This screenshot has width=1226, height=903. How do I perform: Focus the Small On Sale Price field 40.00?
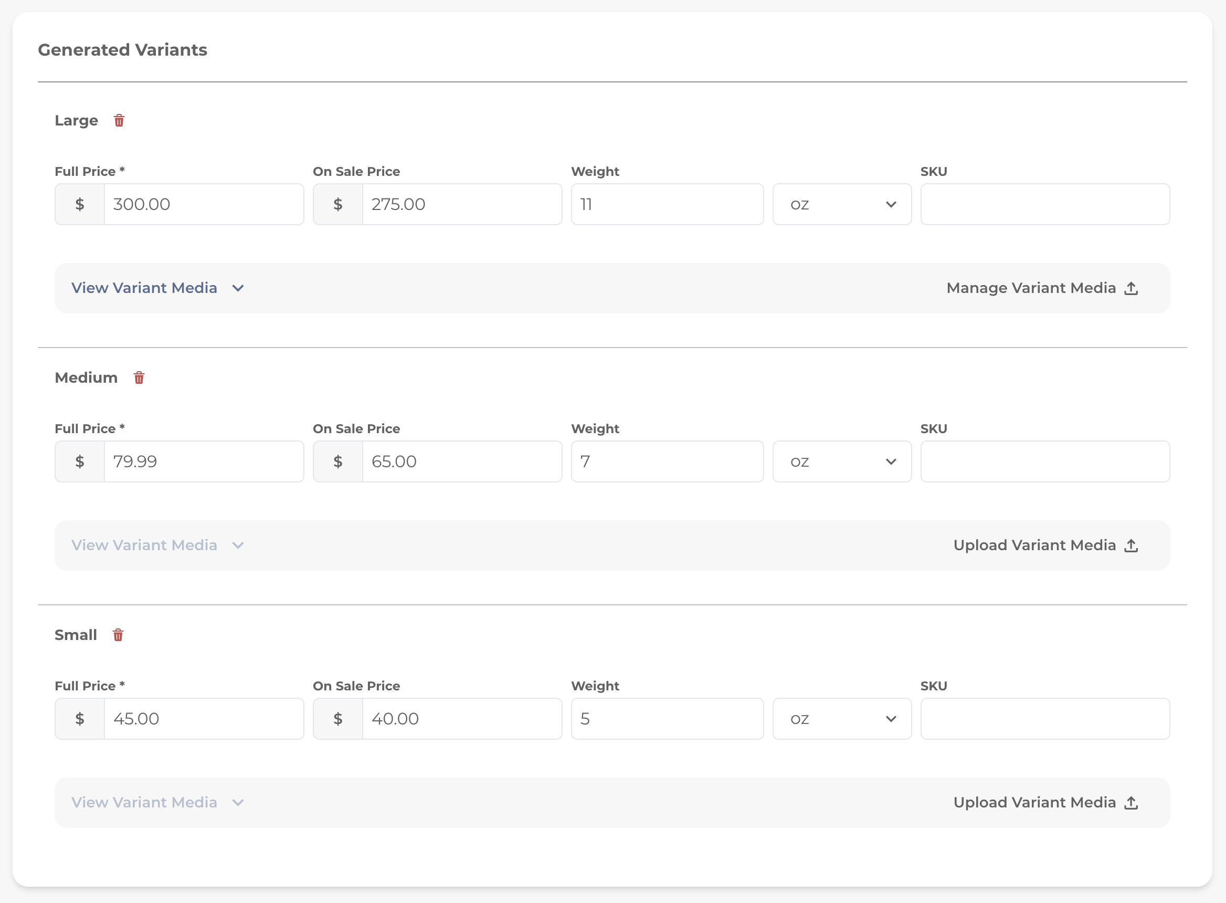(x=462, y=719)
